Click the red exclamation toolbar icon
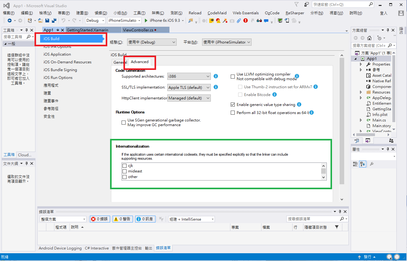The height and width of the screenshot is (261, 407). (246, 21)
